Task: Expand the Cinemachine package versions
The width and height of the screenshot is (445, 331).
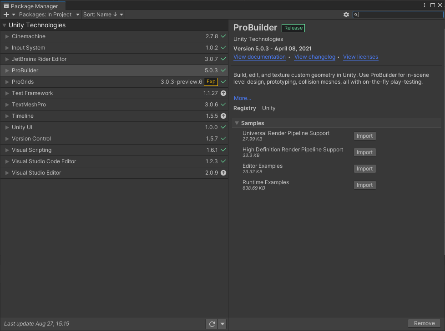Action: (7, 36)
